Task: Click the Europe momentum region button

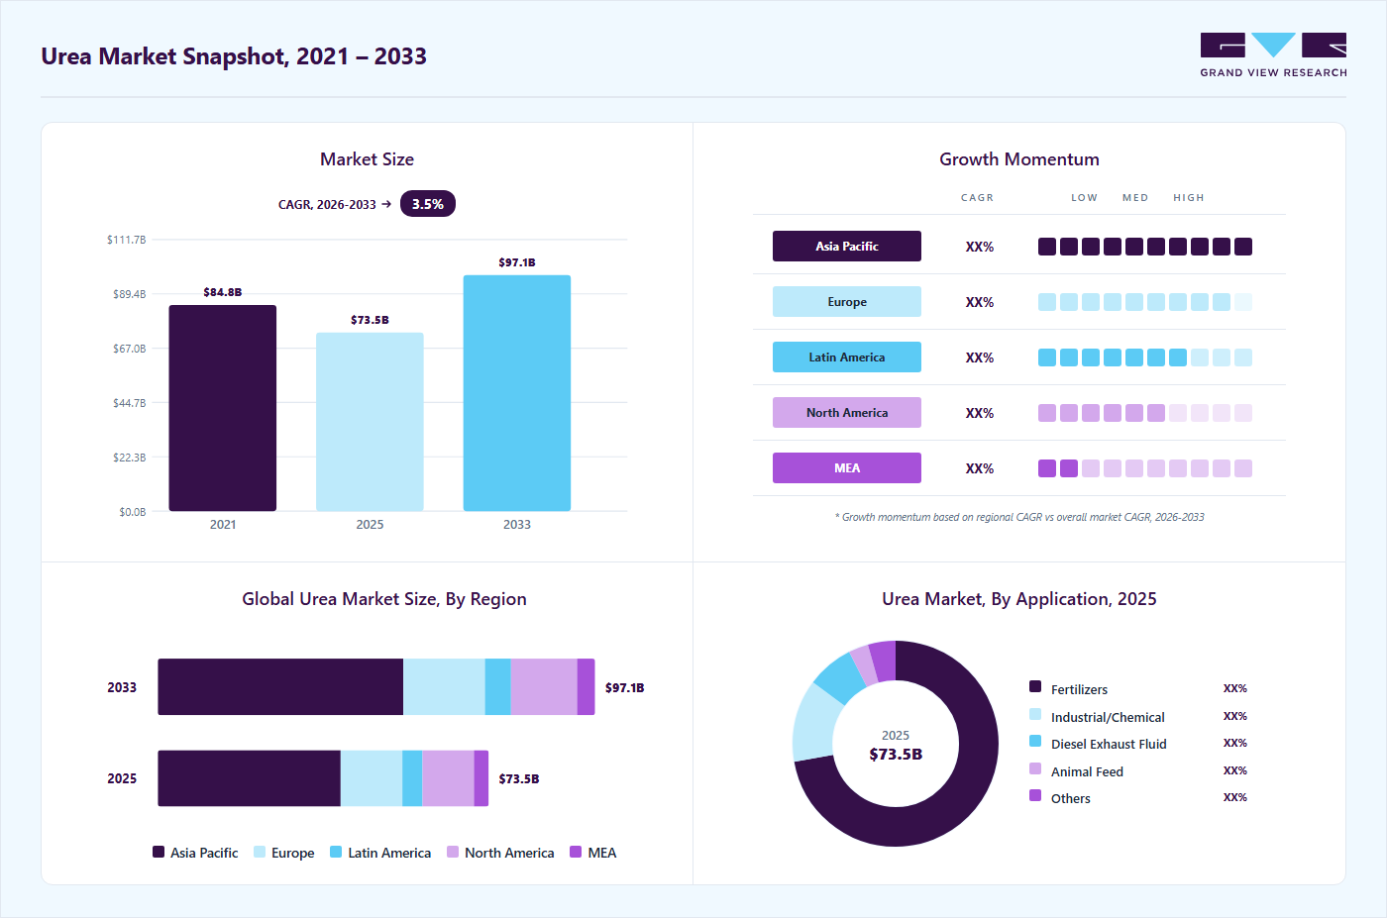Action: coord(847,302)
